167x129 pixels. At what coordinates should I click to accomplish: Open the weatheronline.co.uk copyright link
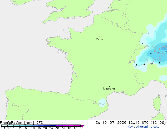click(x=145, y=127)
